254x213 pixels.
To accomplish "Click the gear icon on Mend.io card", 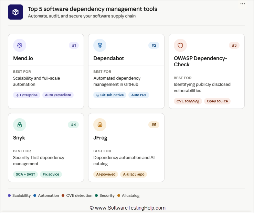I will click(x=20, y=45).
